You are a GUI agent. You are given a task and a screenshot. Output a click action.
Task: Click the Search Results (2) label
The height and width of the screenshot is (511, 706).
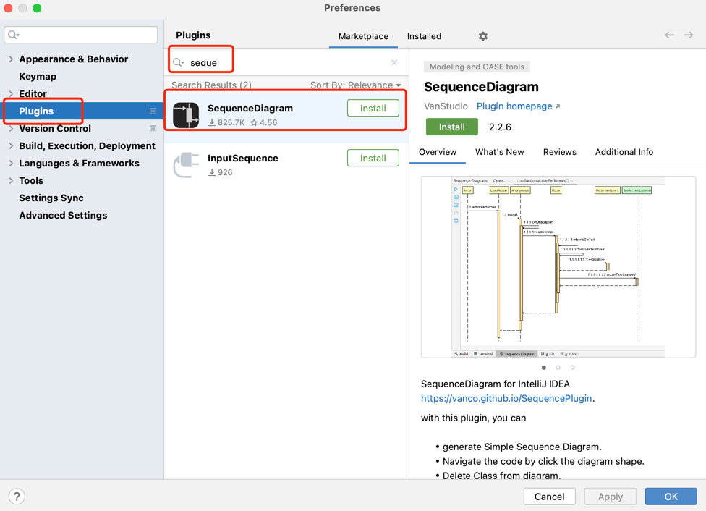point(212,85)
